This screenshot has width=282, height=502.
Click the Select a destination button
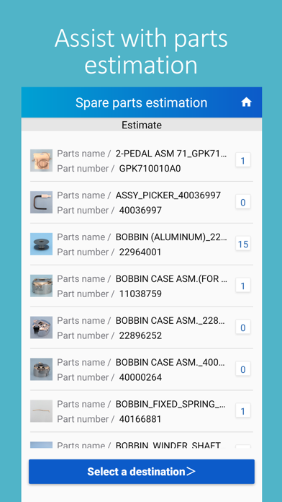click(142, 472)
